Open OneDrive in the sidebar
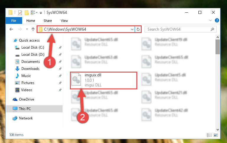The width and height of the screenshot is (227, 143). pos(27,99)
